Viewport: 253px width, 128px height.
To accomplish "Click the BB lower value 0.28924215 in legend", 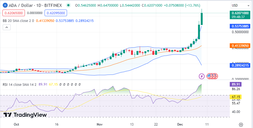I will click(85, 21).
